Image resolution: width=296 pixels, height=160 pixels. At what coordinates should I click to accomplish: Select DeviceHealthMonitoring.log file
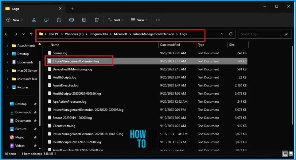pyautogui.click(x=147, y=69)
